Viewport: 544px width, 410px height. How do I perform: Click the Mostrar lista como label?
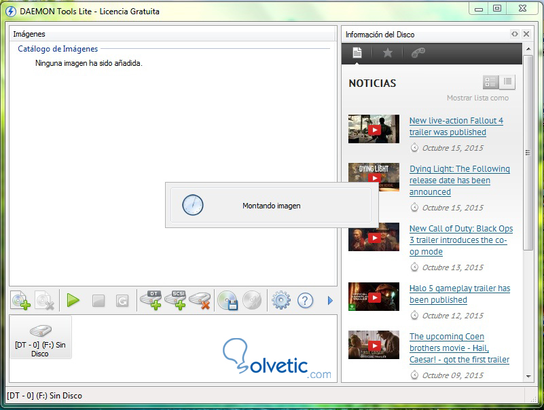pos(477,98)
